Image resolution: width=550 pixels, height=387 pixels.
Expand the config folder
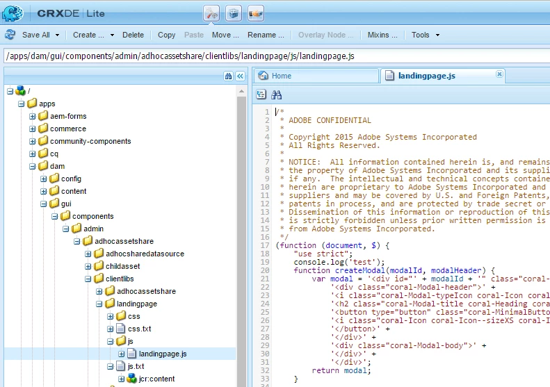pyautogui.click(x=44, y=179)
